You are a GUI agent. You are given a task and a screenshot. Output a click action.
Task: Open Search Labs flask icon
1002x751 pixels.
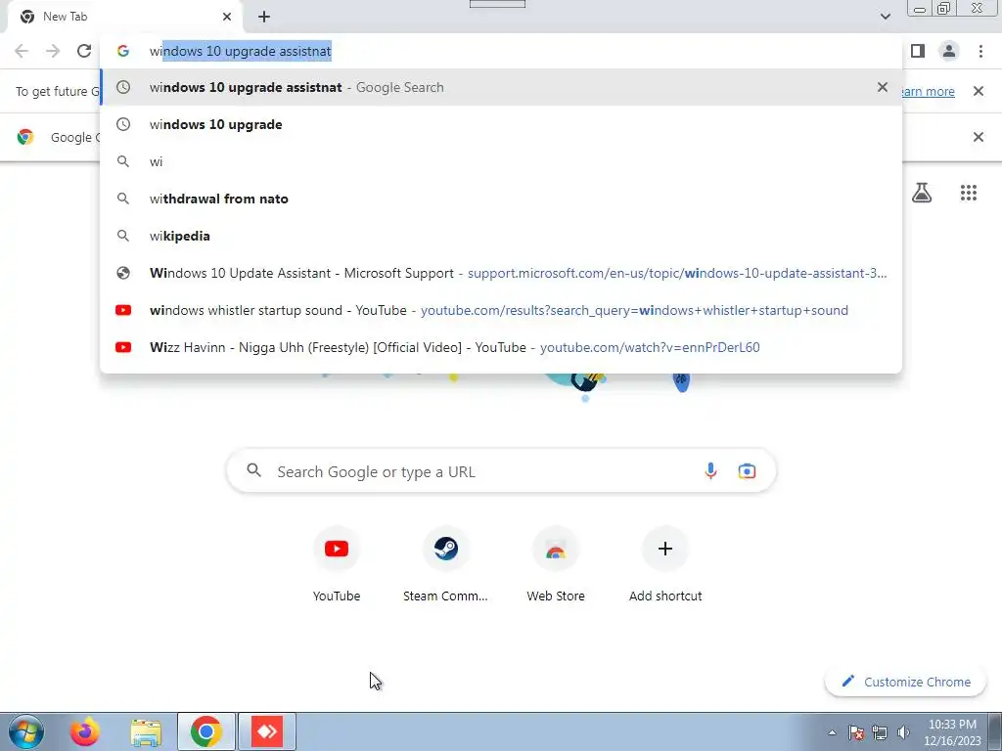coord(922,193)
